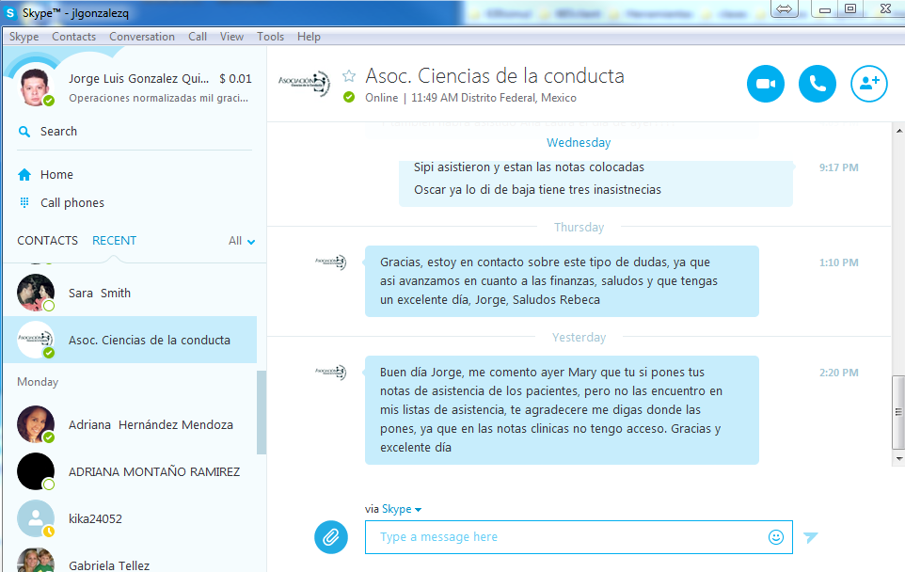Click the Asoc. Ciencias header logo

tap(305, 85)
